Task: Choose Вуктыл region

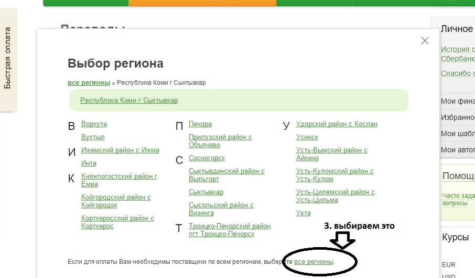Action: pyautogui.click(x=93, y=137)
